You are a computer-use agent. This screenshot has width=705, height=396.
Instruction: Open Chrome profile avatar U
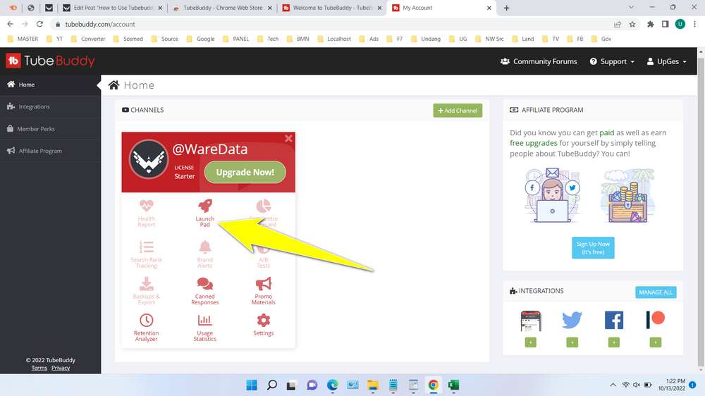tap(680, 24)
